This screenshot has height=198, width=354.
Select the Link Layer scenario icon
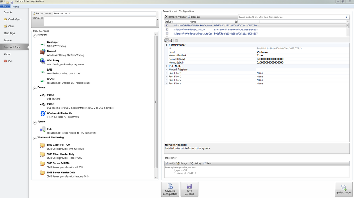tap(42, 44)
